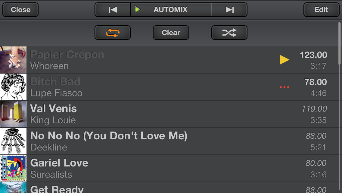Close the Automix queue panel
The width and height of the screenshot is (342, 193).
pos(20,10)
